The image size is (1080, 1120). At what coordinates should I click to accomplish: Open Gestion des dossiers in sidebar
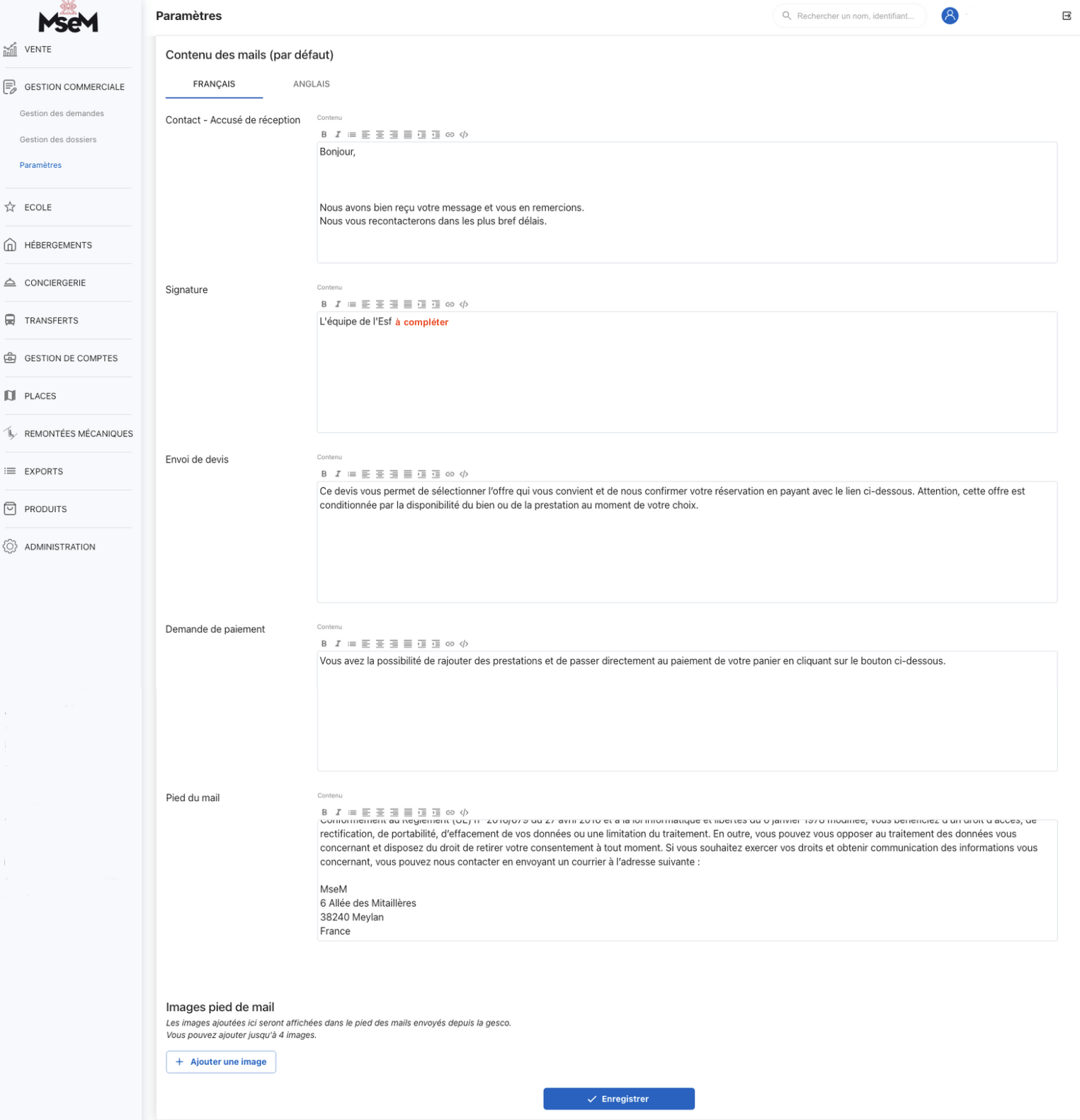pos(58,140)
